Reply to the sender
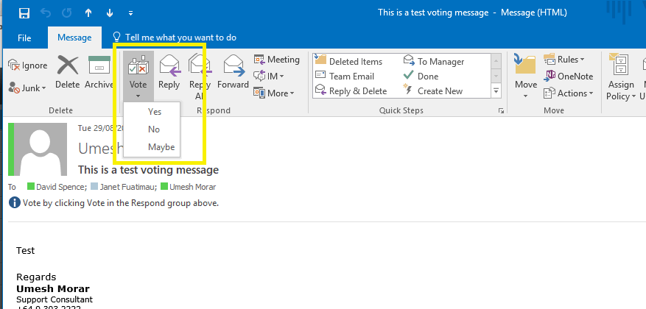The height and width of the screenshot is (309, 646). click(x=169, y=72)
